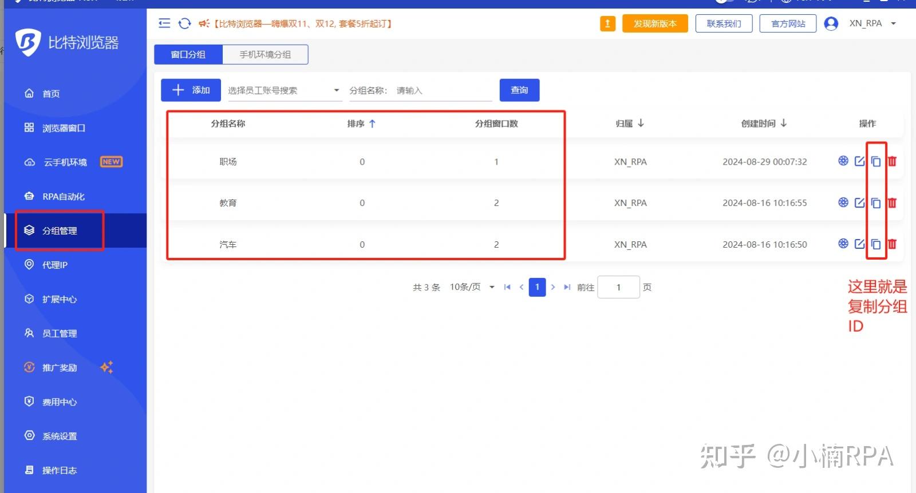
Task: Click the orange upload arrow icon
Action: click(607, 23)
